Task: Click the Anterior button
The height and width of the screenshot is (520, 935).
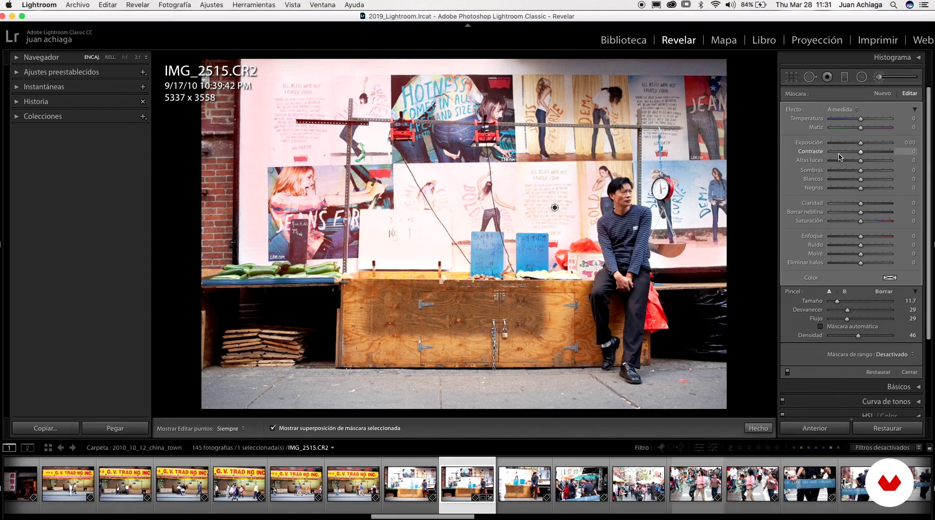Action: (x=815, y=428)
